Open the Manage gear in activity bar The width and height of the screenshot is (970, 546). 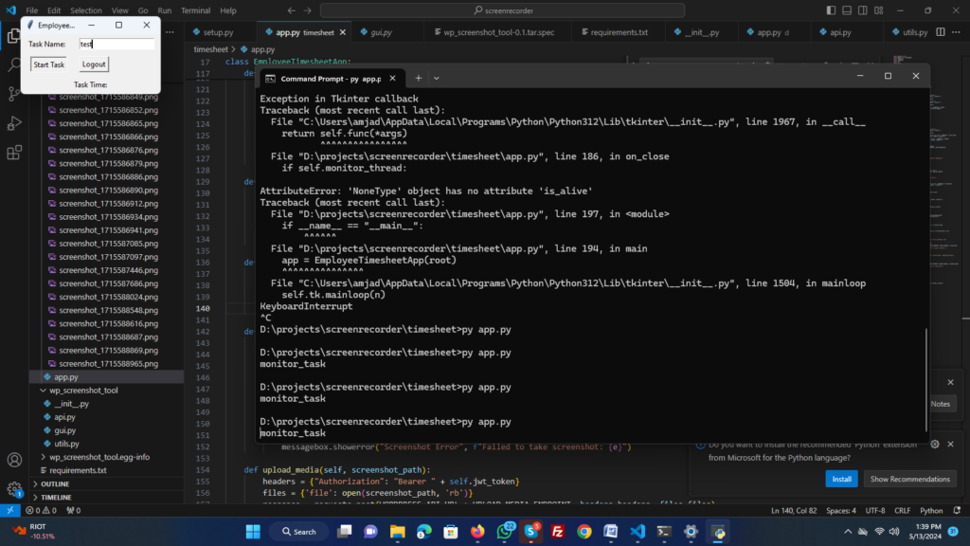tap(14, 489)
